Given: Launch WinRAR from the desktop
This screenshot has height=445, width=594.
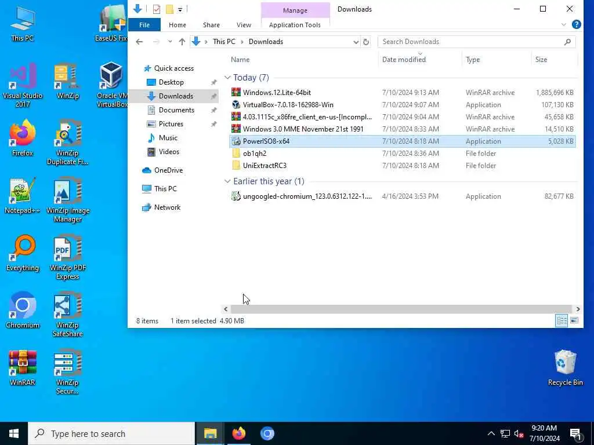Looking at the screenshot, I should pos(23,368).
